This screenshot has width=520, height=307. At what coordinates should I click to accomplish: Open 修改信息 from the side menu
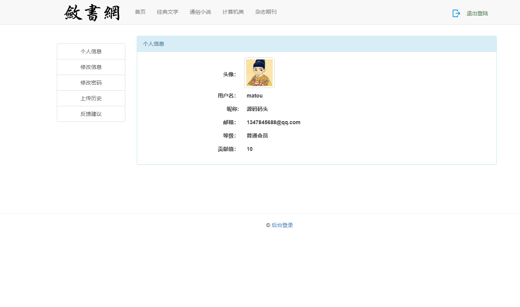(x=91, y=67)
